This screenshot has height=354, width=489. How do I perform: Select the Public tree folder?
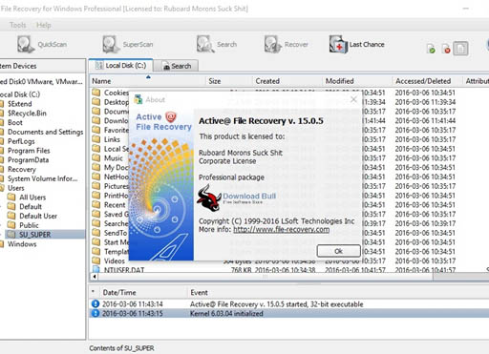(x=29, y=225)
